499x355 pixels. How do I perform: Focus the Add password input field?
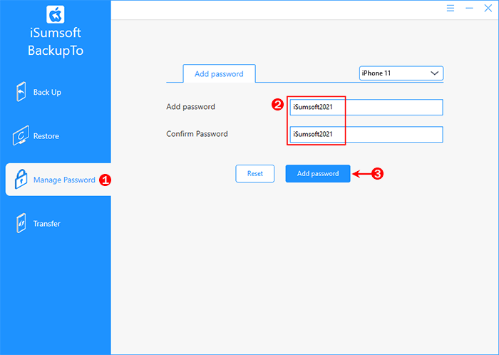pyautogui.click(x=366, y=107)
